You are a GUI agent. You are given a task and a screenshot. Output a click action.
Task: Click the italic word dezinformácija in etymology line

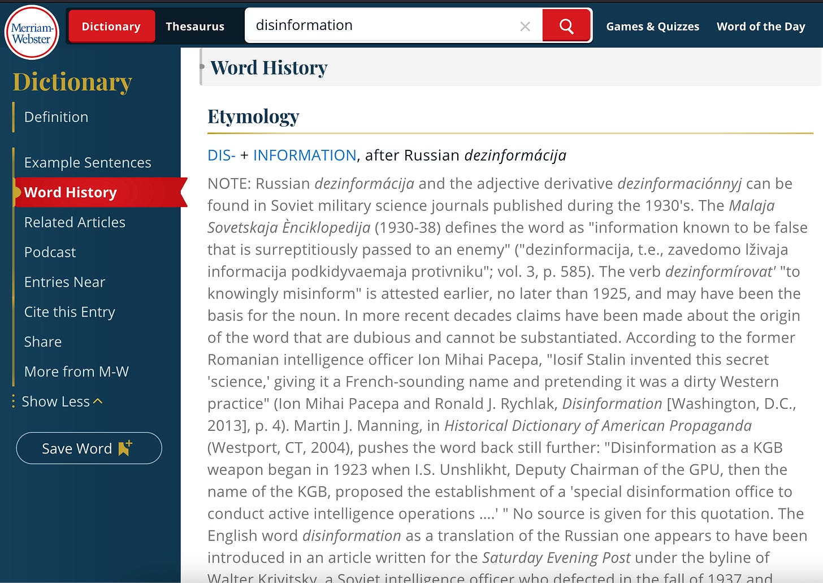point(515,156)
